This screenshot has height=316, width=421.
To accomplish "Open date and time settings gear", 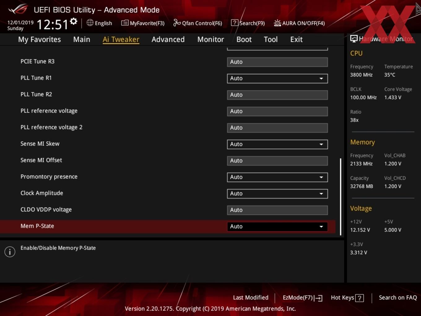I will tap(73, 21).
